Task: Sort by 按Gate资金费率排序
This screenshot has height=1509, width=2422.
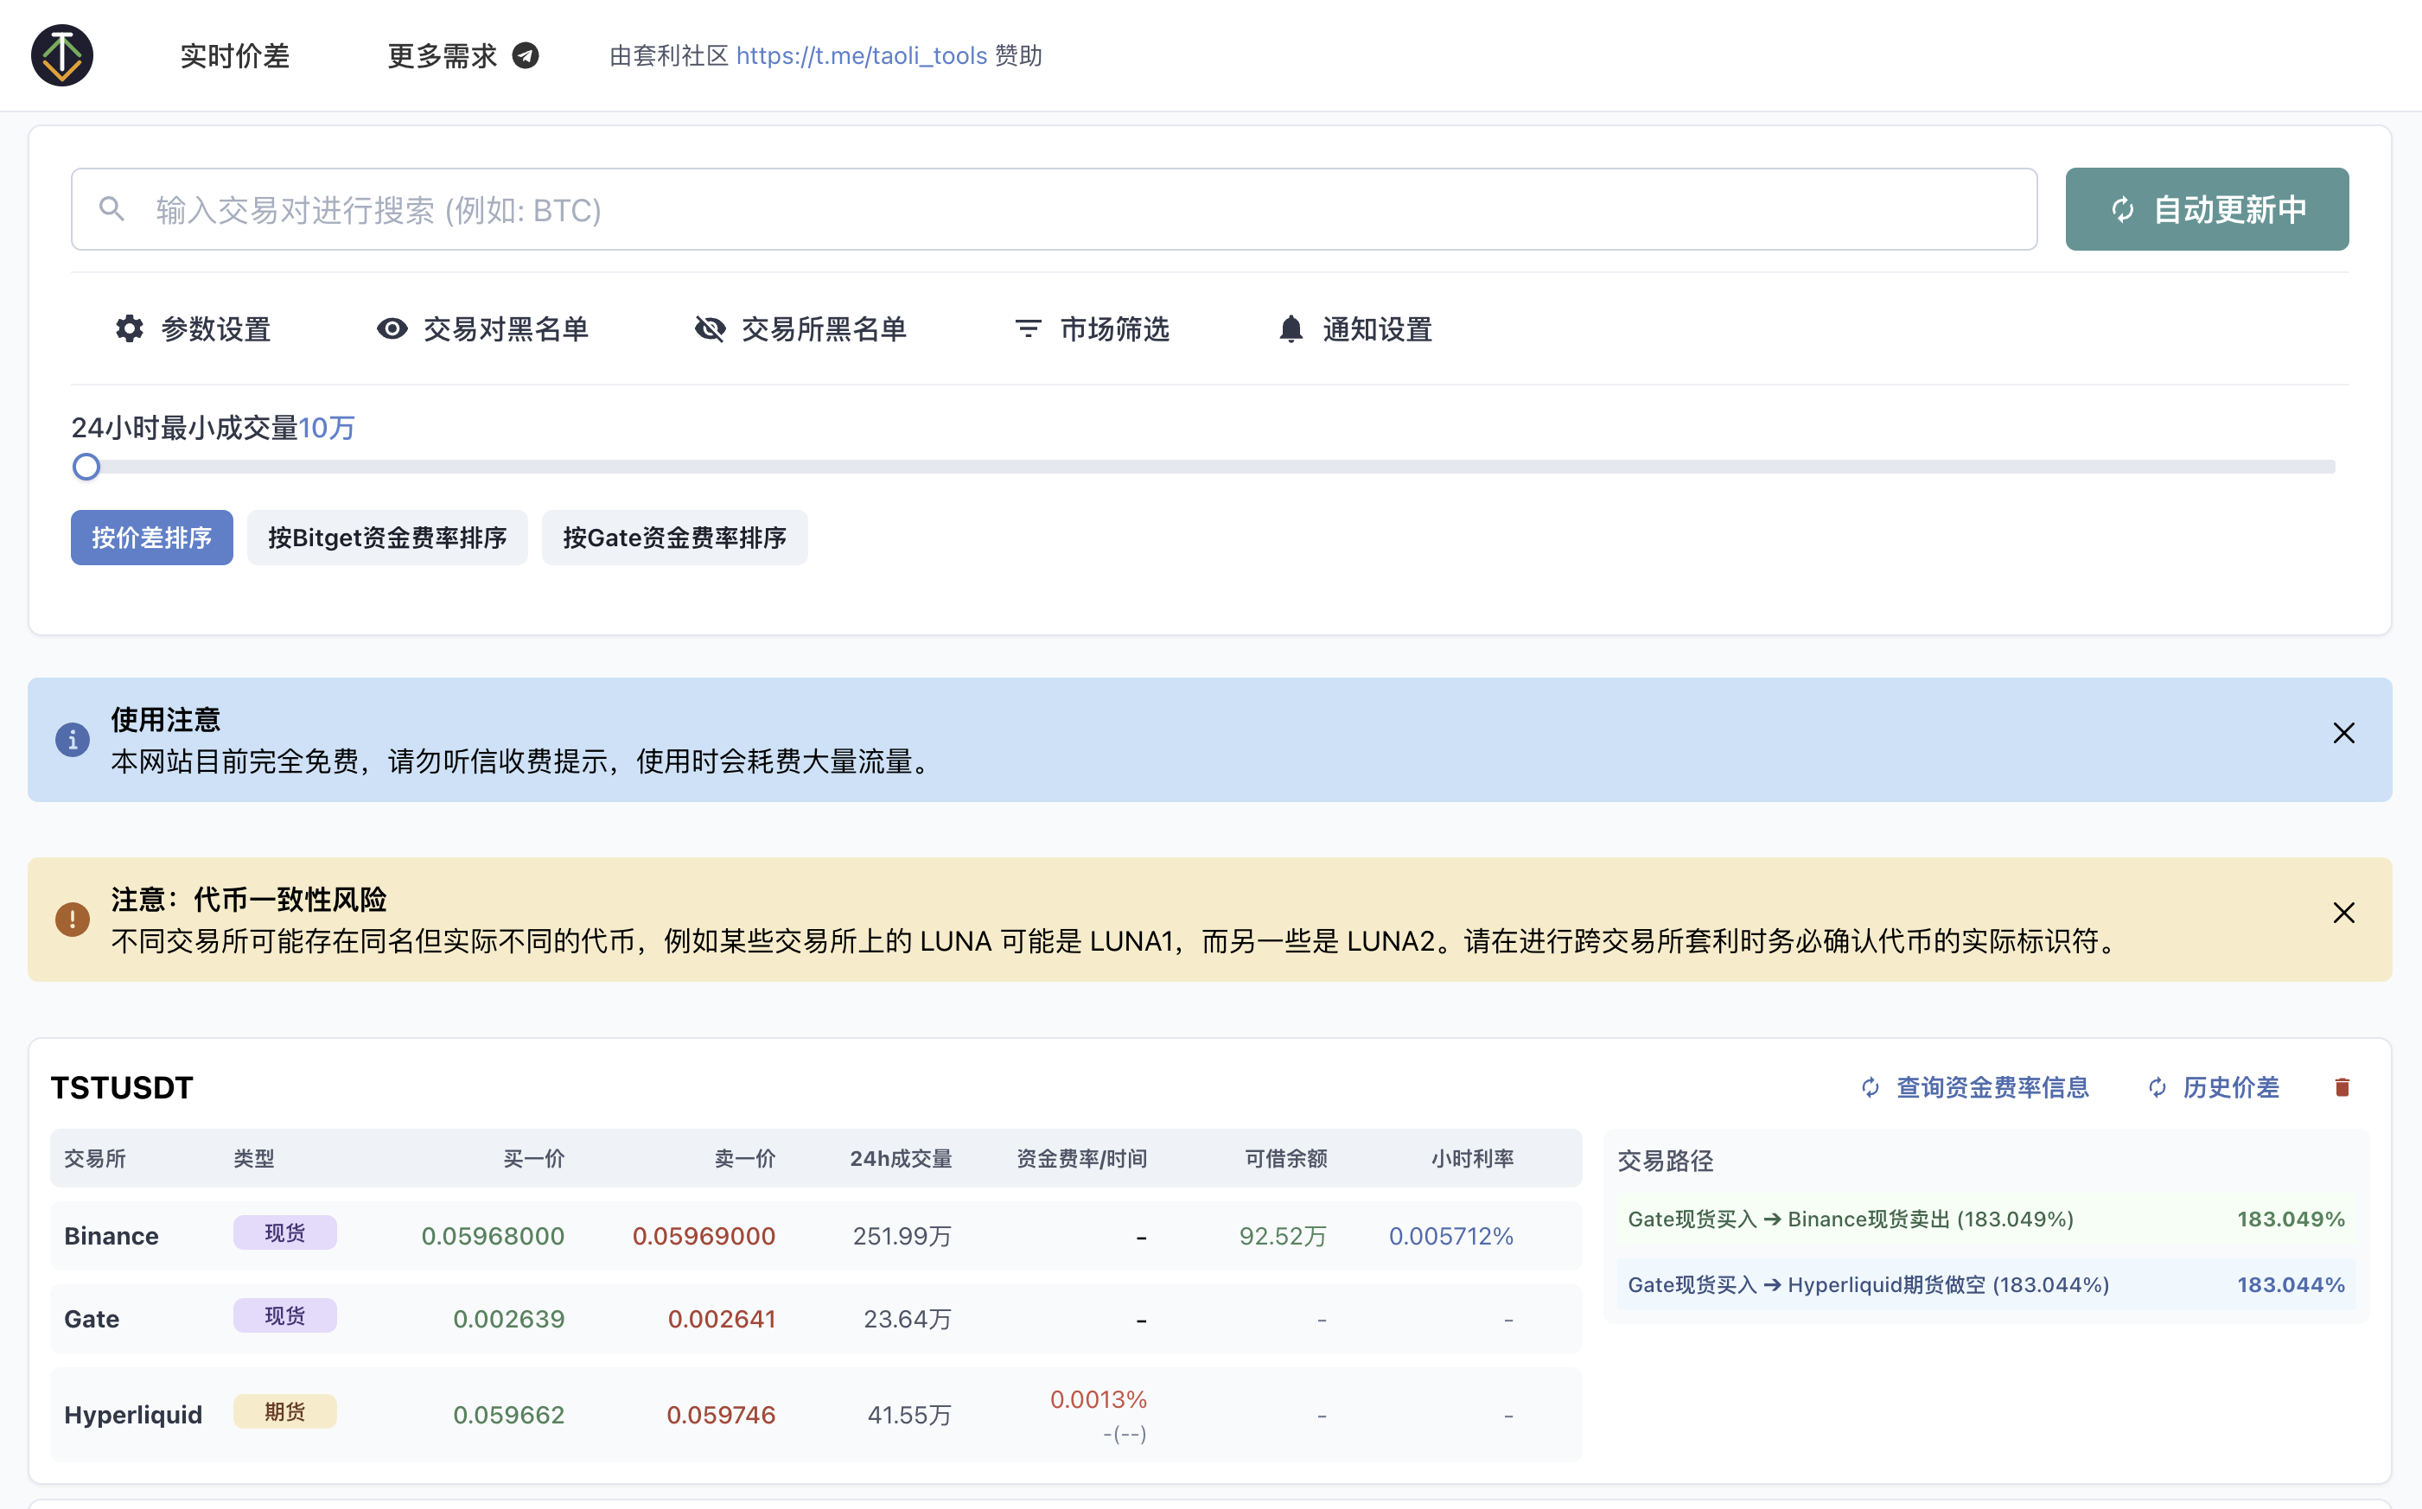Action: [x=674, y=538]
